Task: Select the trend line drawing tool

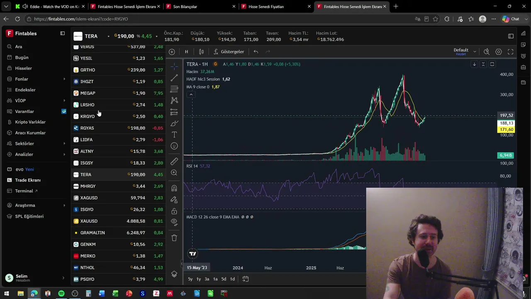Action: [174, 78]
